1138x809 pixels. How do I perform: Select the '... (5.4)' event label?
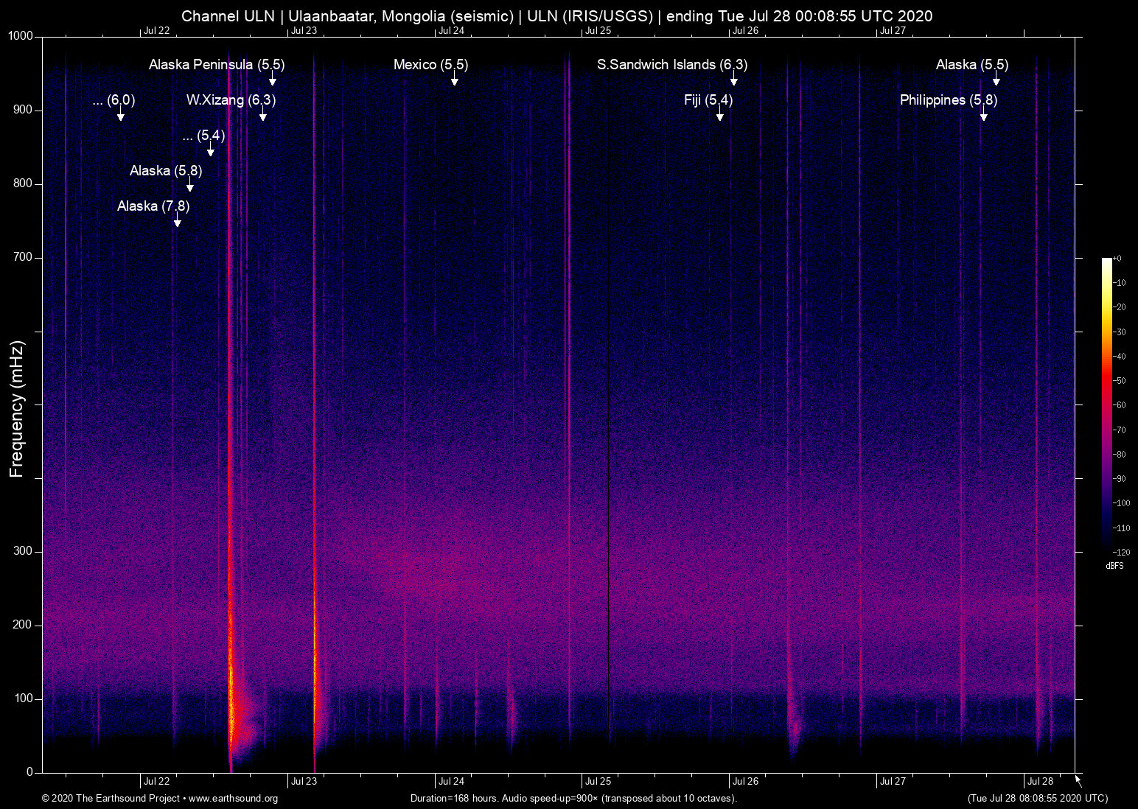pos(203,136)
